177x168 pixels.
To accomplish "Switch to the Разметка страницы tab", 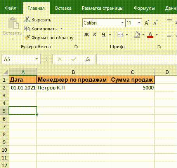I will [102, 8].
